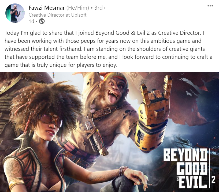
Task: Click the Creative Director at Ubisoft headline
Action: (x=58, y=15)
